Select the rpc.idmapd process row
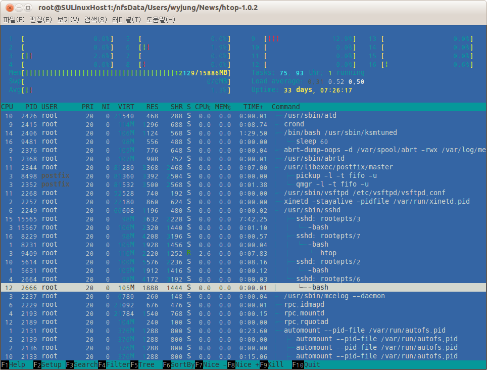 (243, 305)
